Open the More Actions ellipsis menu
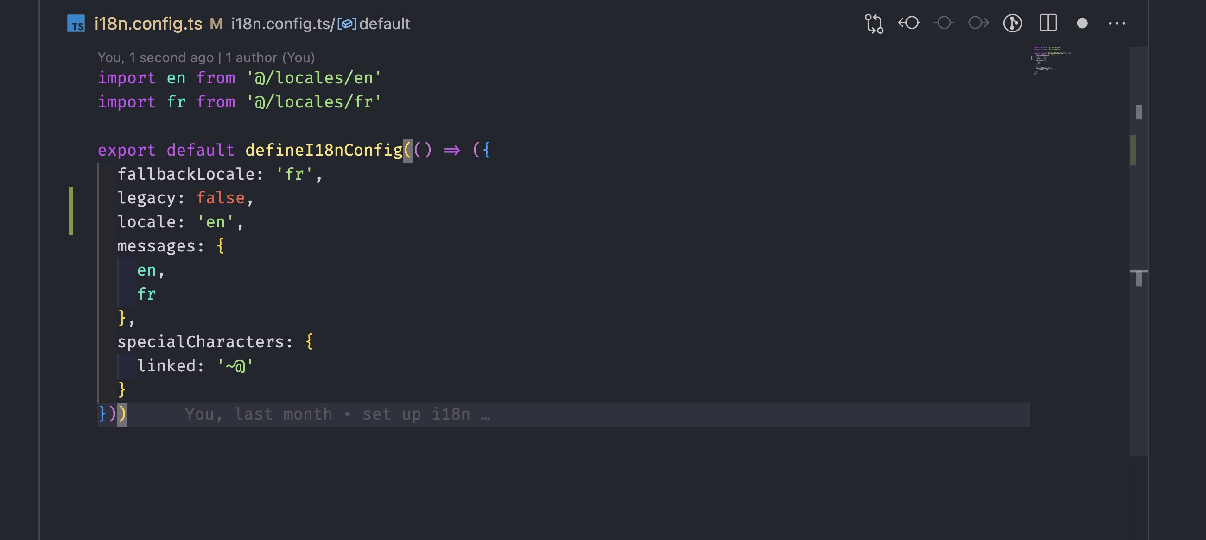Viewport: 1206px width, 540px height. 1118,24
